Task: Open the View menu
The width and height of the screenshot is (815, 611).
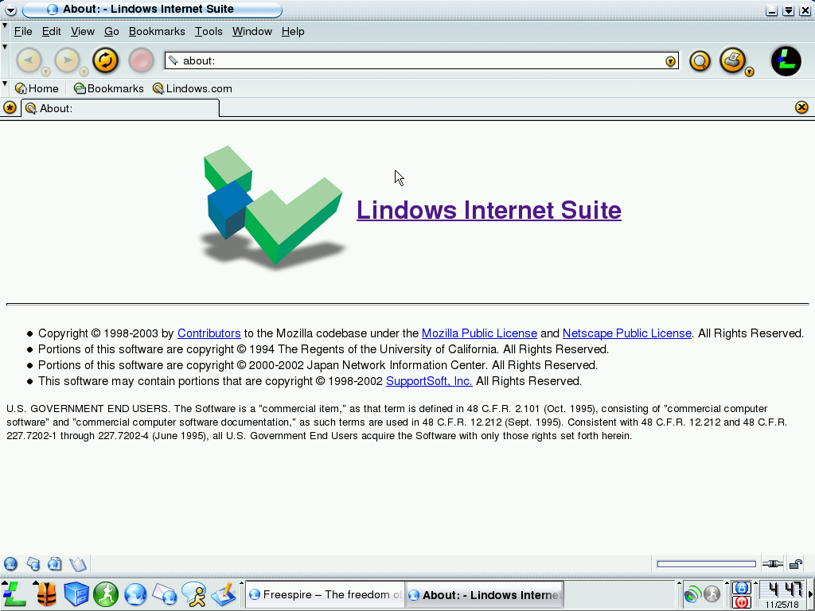Action: [x=83, y=31]
